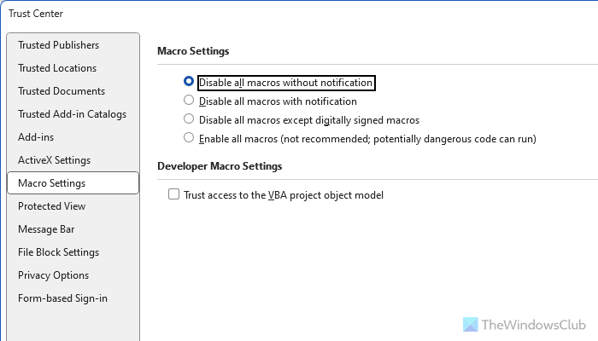The width and height of the screenshot is (598, 341).
Task: Open Privacy Options
Action: point(53,275)
